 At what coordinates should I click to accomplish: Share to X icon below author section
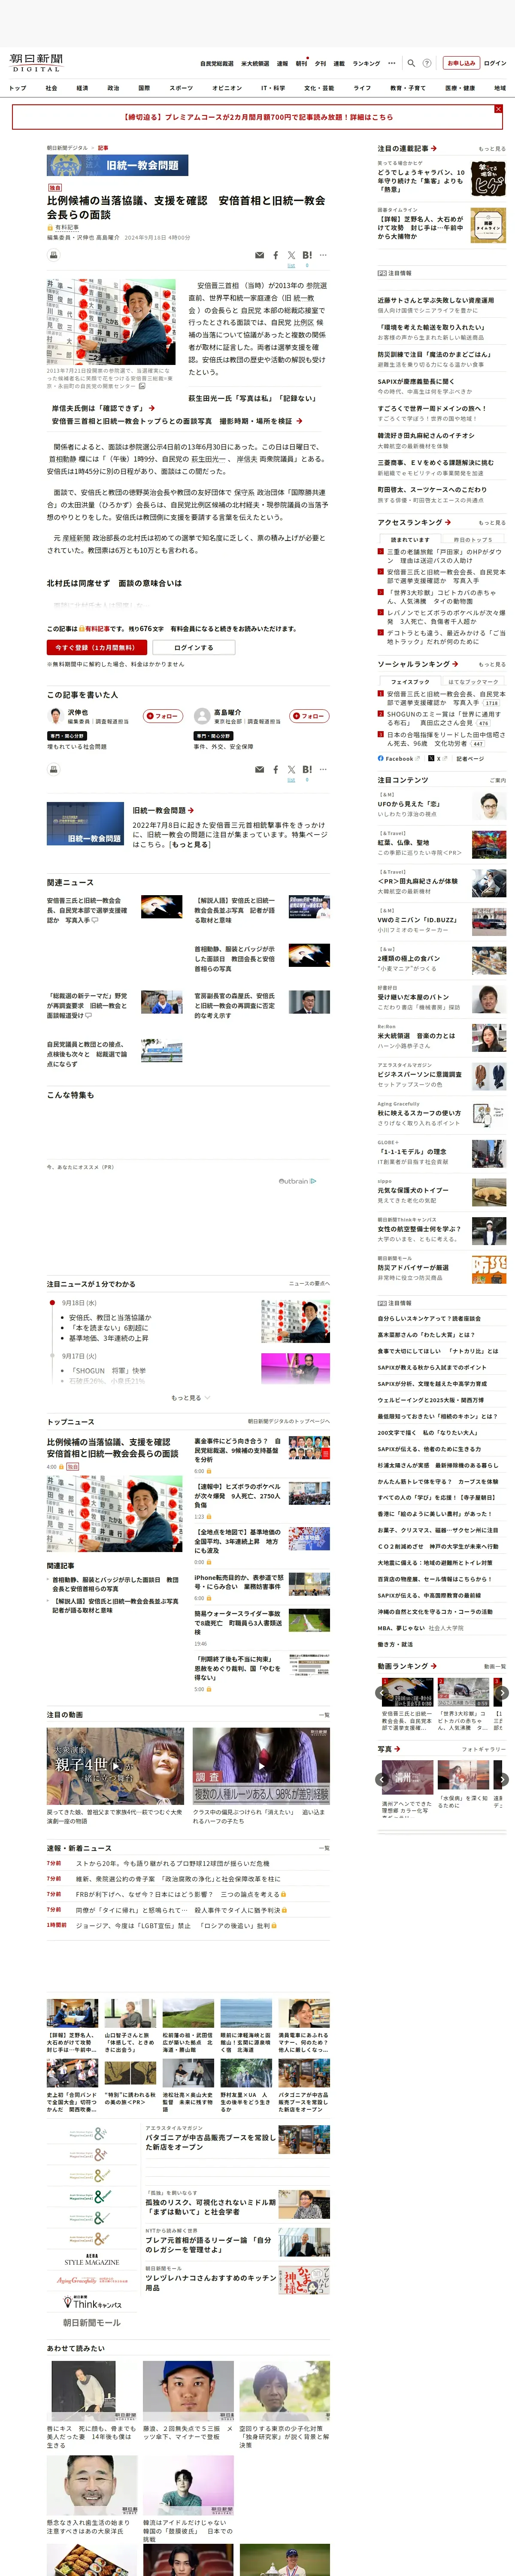[291, 769]
